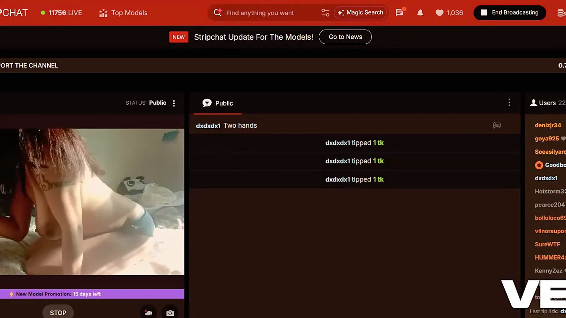The height and width of the screenshot is (318, 566).
Task: Click the search magnifier icon
Action: coord(218,13)
